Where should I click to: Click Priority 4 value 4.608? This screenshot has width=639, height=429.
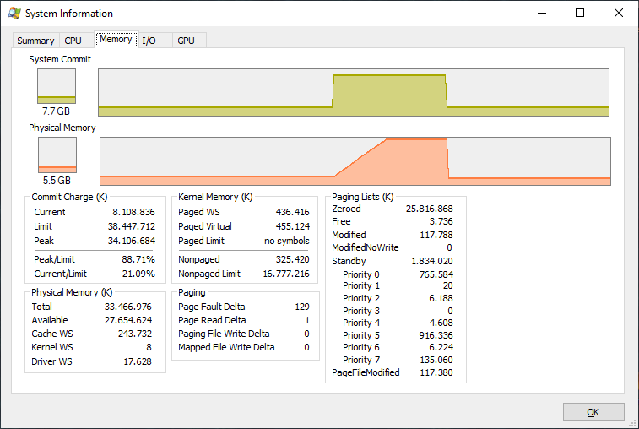441,323
